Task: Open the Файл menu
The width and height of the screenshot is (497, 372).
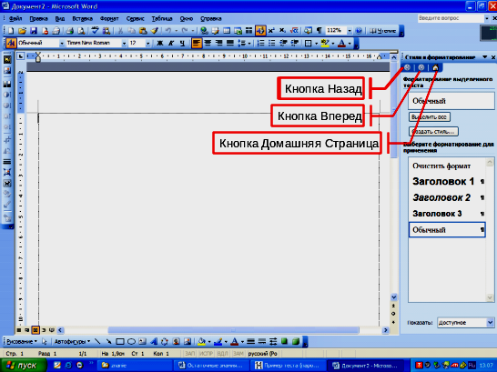Action: click(x=15, y=19)
